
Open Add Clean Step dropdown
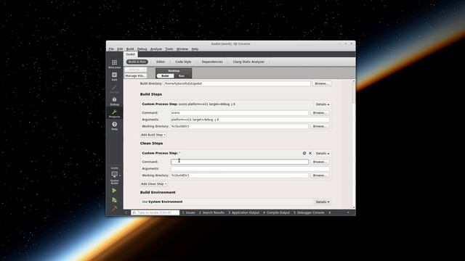[154, 184]
